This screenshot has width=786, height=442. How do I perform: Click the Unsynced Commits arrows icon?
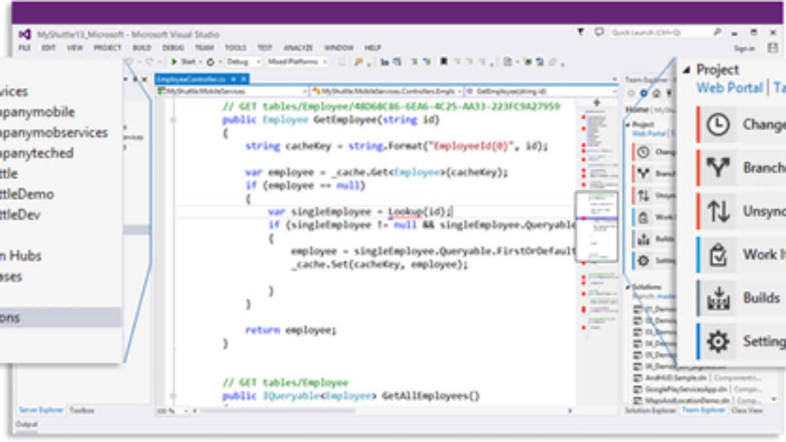719,211
